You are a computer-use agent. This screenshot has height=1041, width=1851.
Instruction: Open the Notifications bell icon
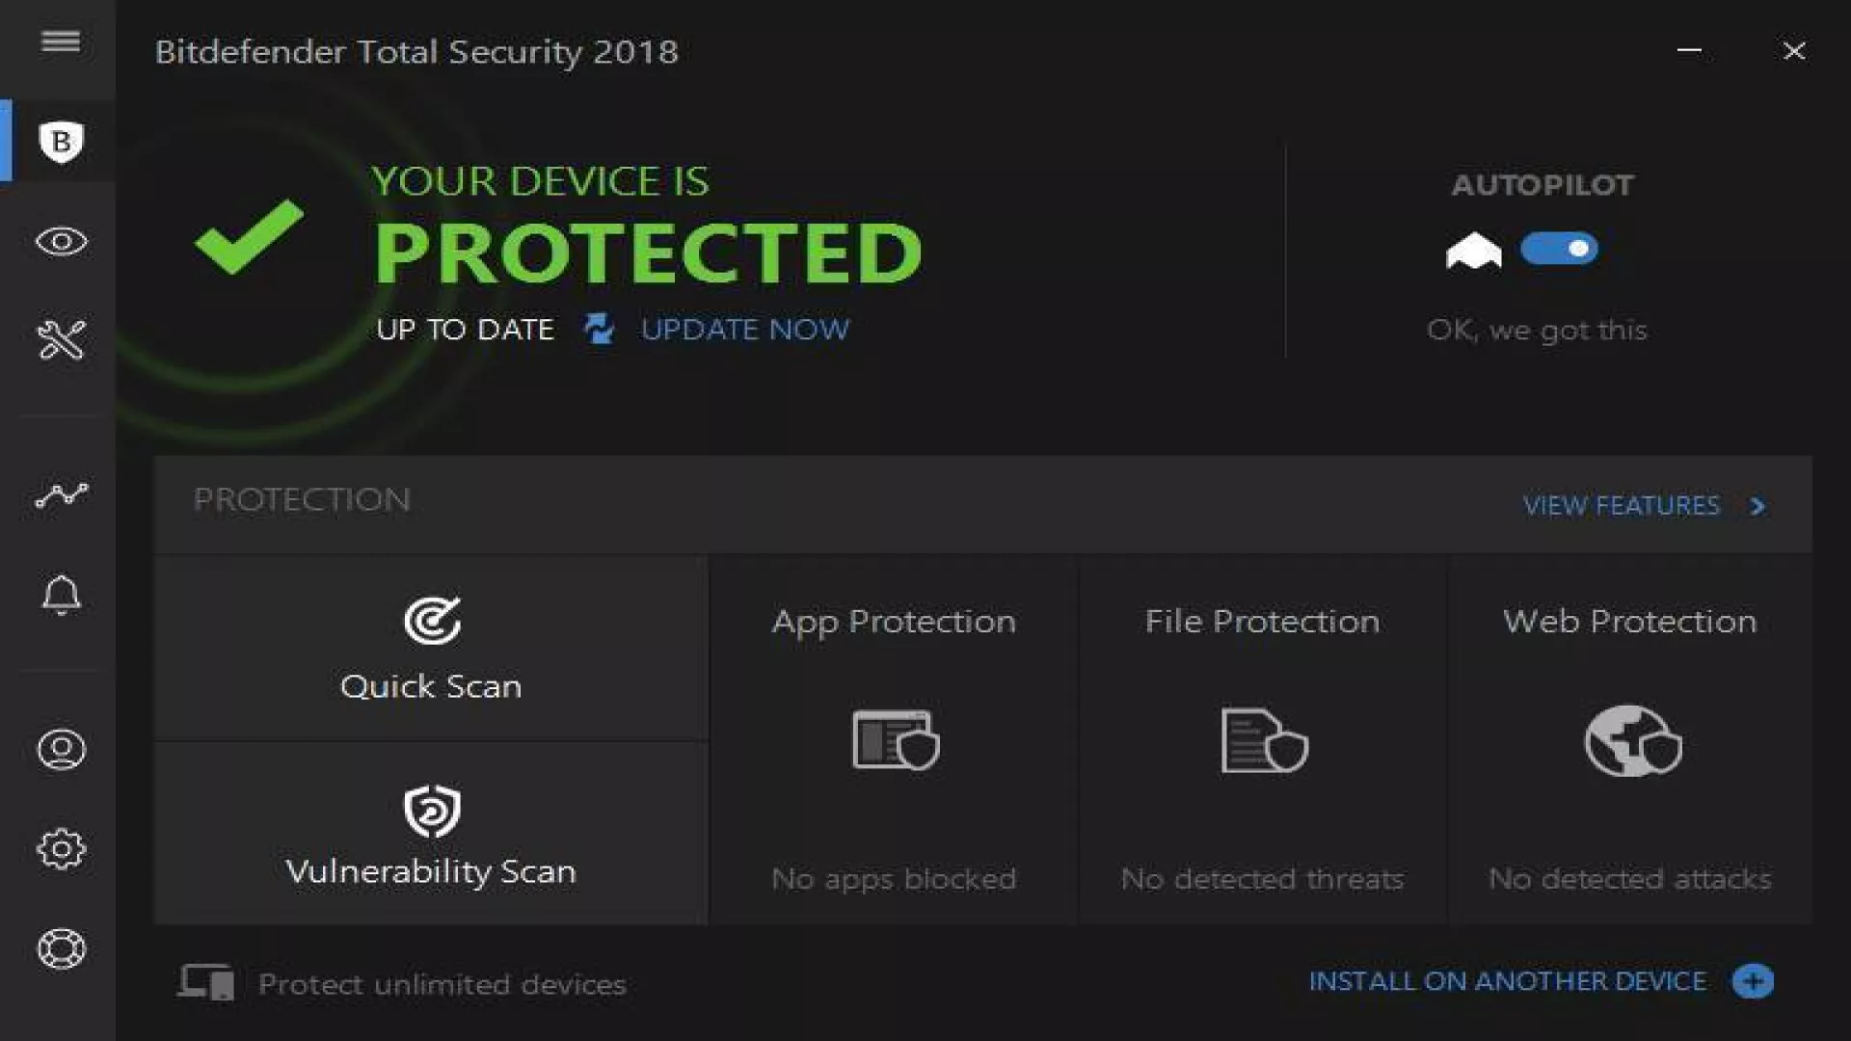pyautogui.click(x=61, y=595)
